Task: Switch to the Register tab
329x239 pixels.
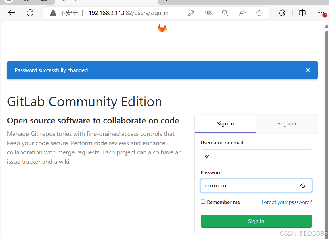Action: tap(287, 123)
